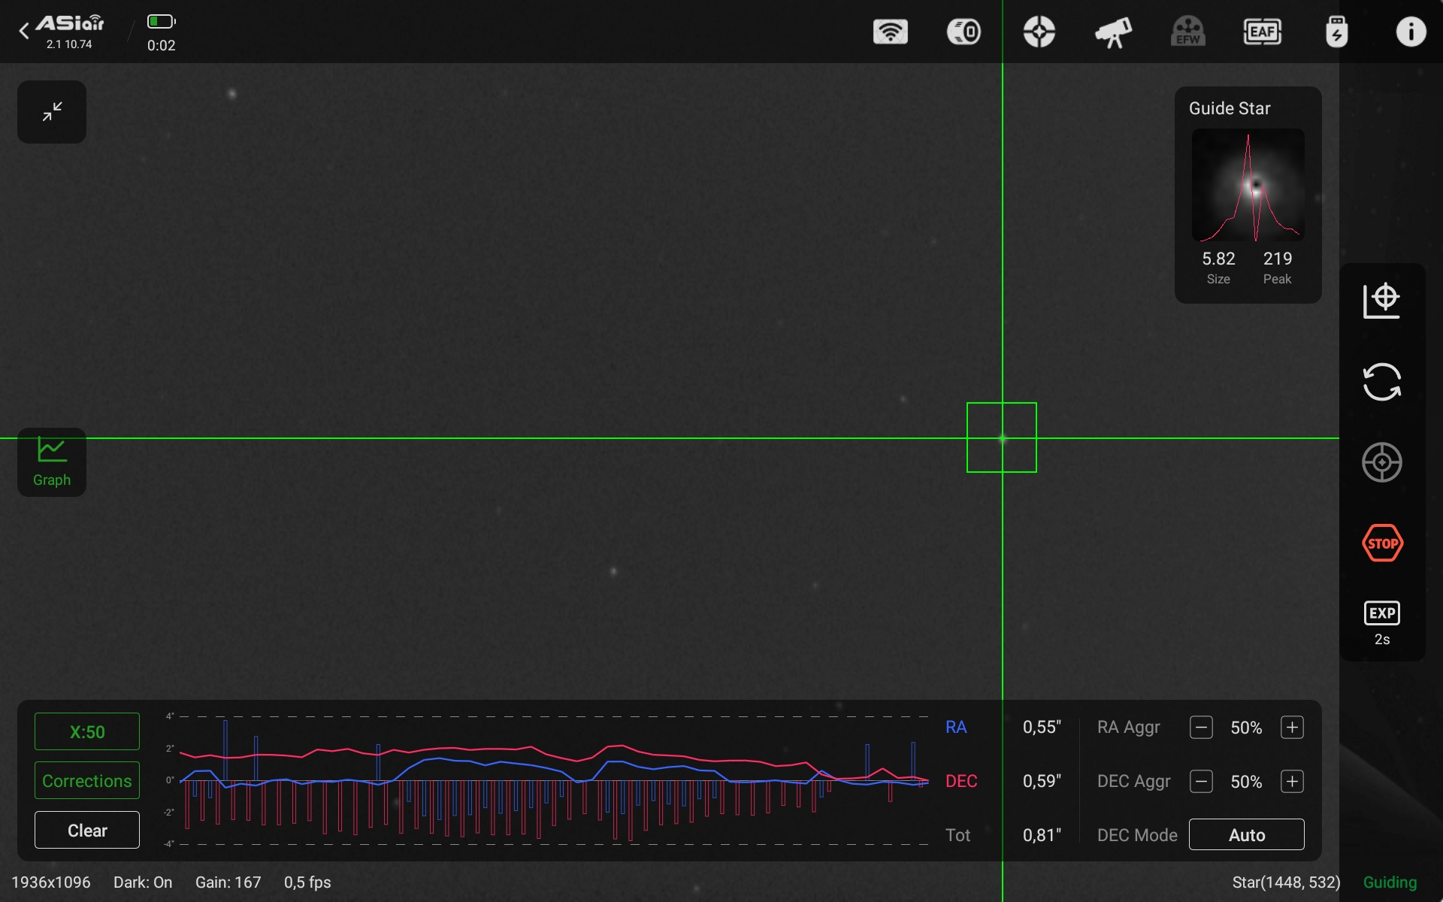Open the info icon
The width and height of the screenshot is (1443, 902).
(x=1410, y=32)
